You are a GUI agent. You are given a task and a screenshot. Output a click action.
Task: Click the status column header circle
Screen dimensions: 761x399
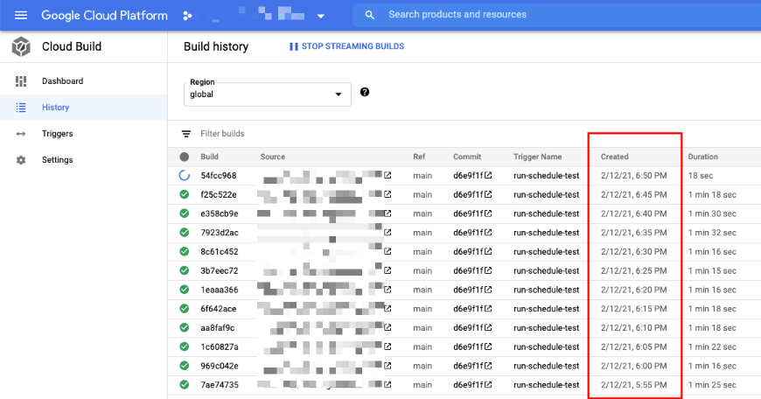click(185, 157)
